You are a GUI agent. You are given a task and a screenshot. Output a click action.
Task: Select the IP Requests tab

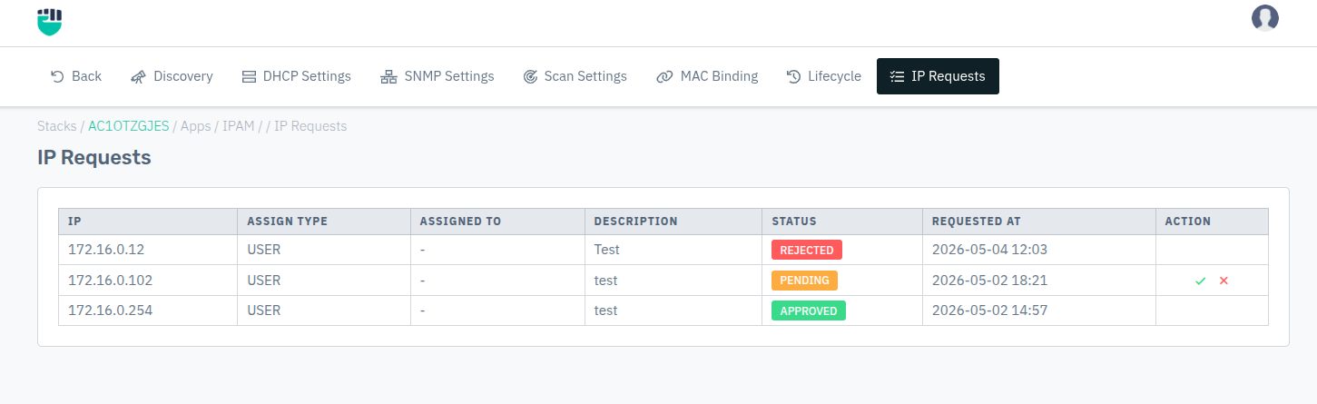point(938,76)
